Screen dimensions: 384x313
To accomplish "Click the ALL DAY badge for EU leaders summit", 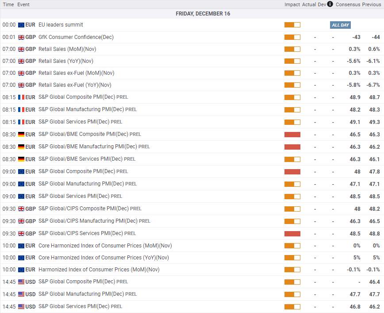I will (x=340, y=25).
